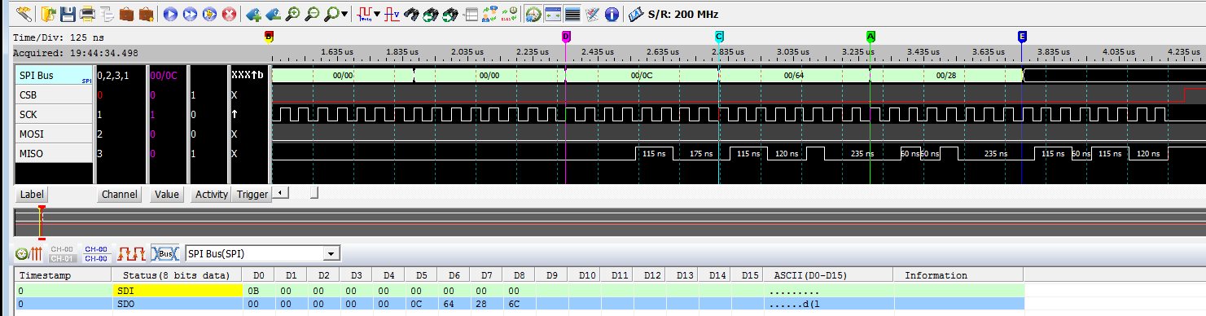Click the Status(8 bits data) column header
The image size is (1206, 316).
click(x=178, y=275)
